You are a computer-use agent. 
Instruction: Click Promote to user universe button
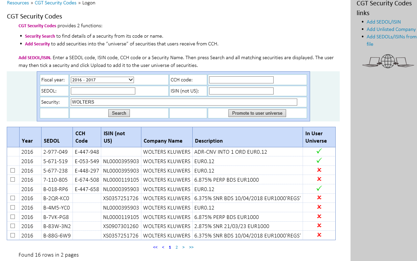257,113
